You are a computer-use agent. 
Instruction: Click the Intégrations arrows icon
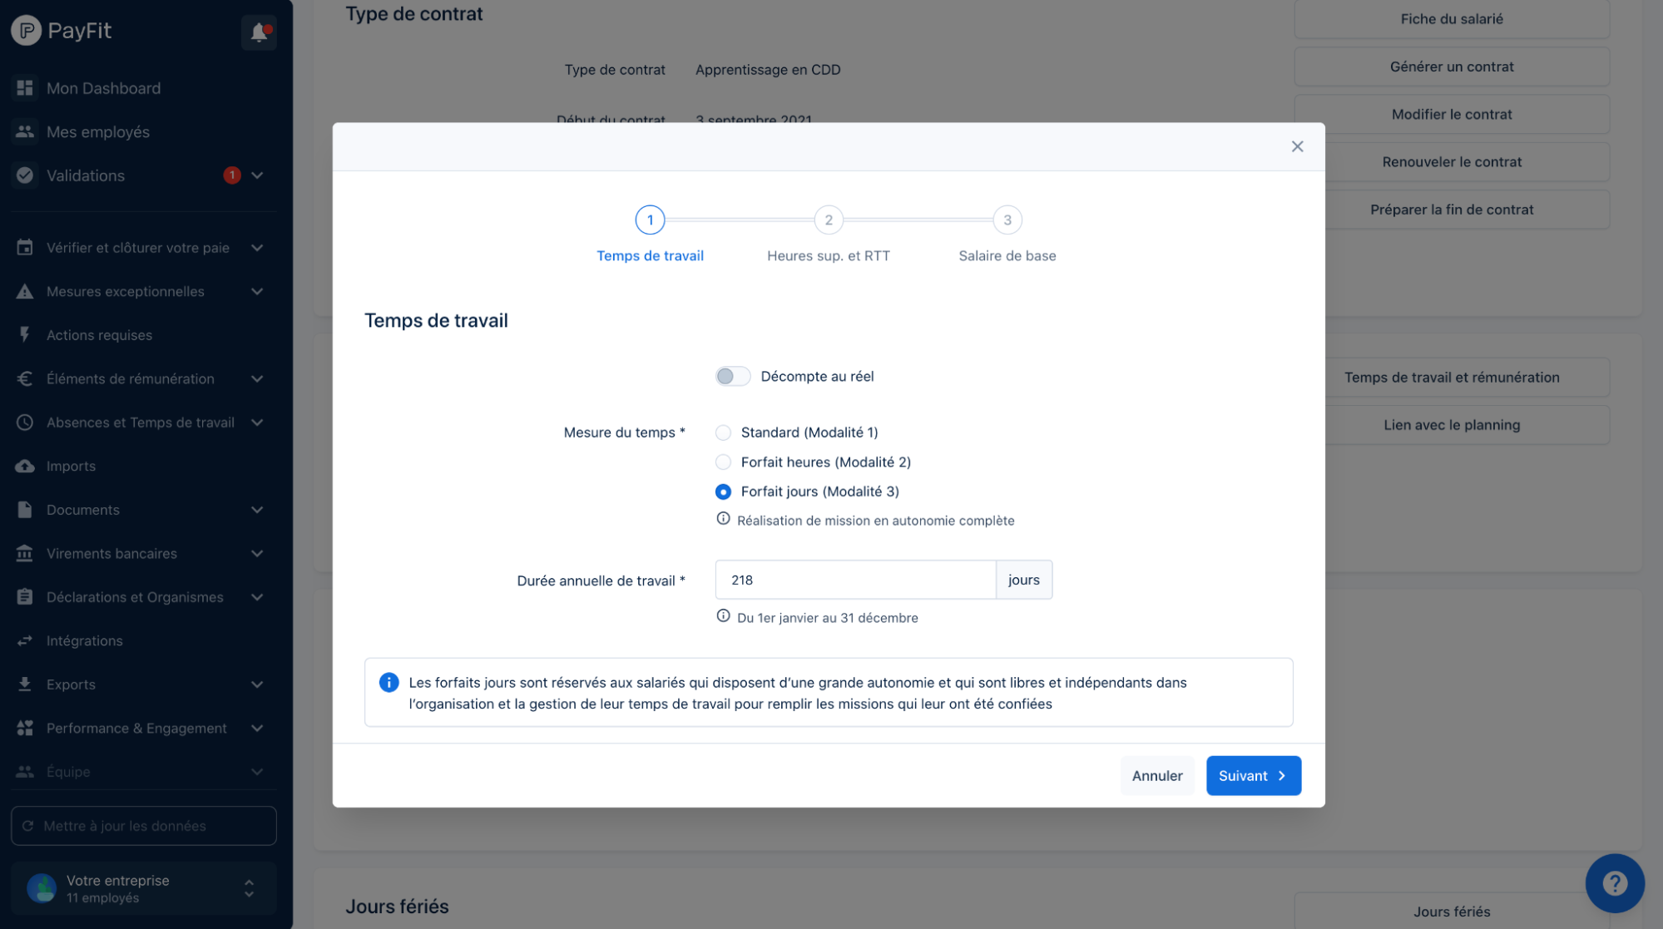25,640
